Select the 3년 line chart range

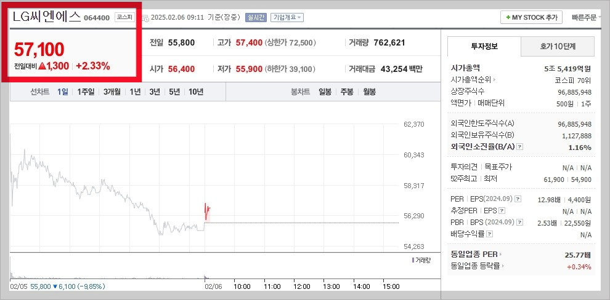point(155,92)
